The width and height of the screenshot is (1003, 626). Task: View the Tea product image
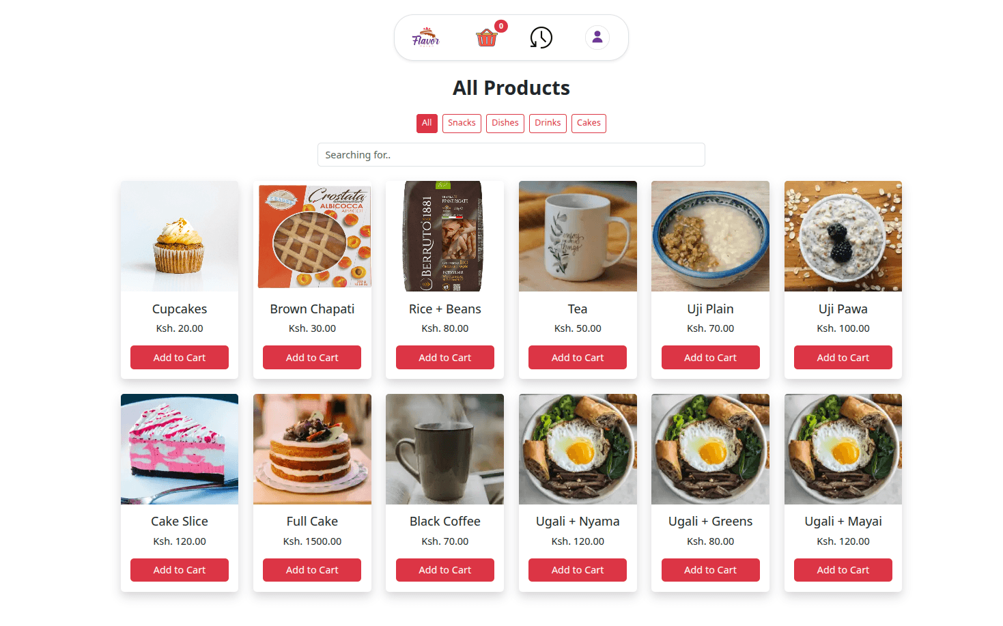click(578, 236)
